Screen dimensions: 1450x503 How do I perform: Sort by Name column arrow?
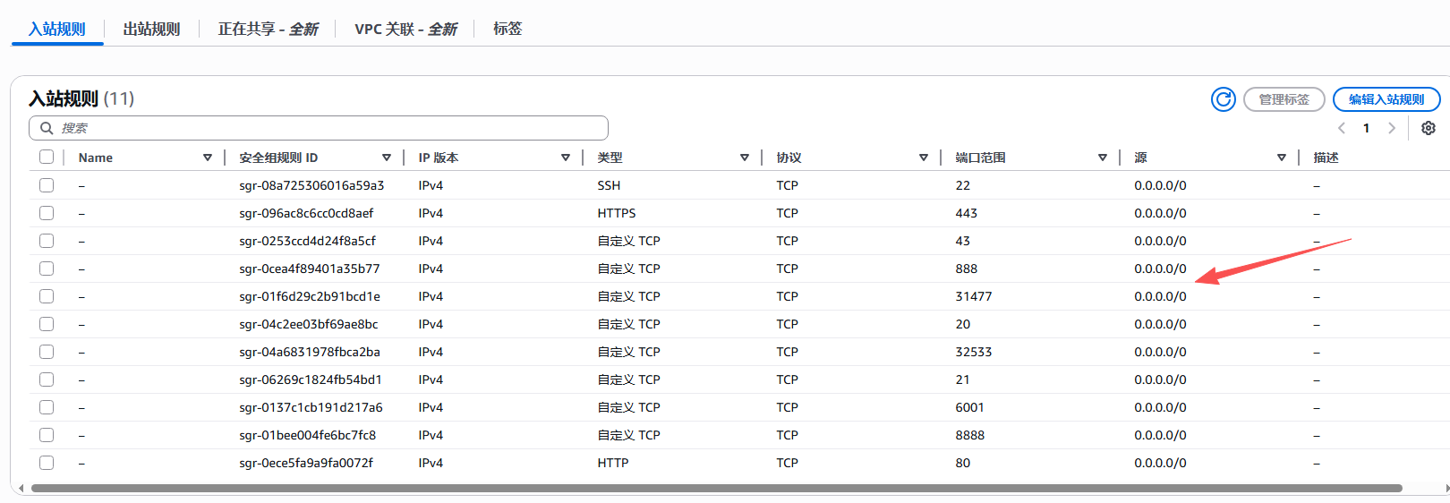[208, 158]
